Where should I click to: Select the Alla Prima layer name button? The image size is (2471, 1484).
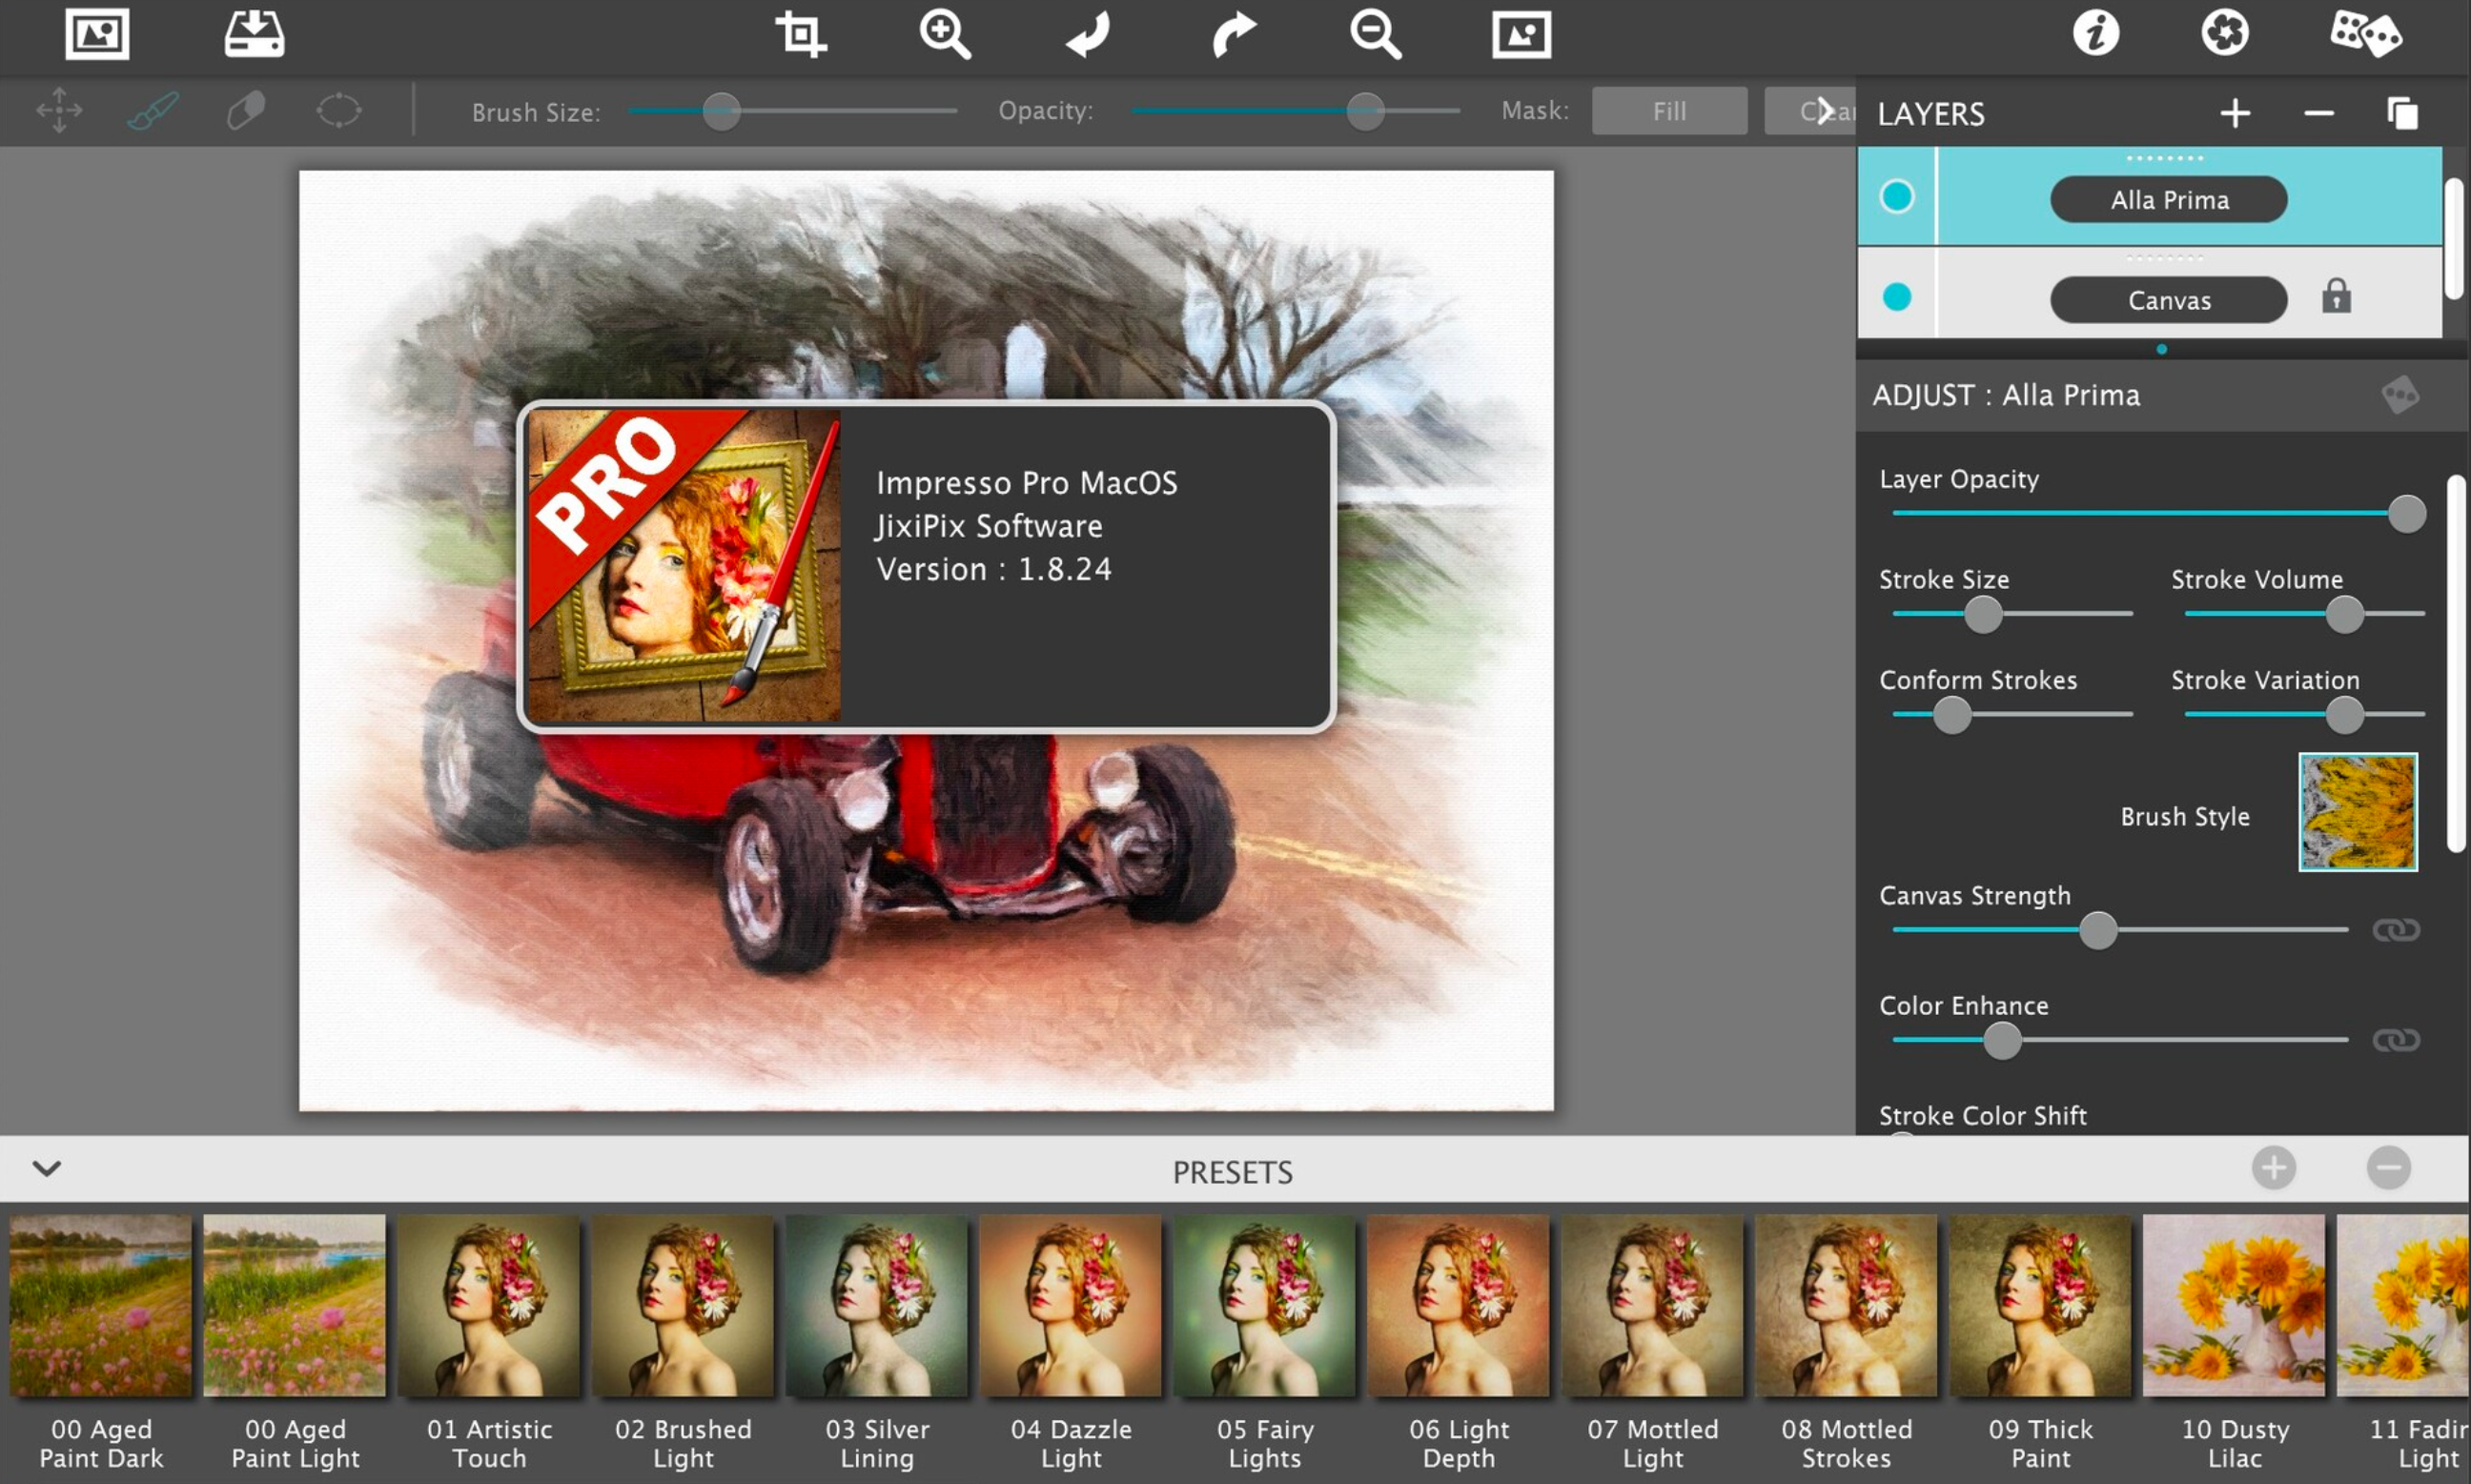2168,200
